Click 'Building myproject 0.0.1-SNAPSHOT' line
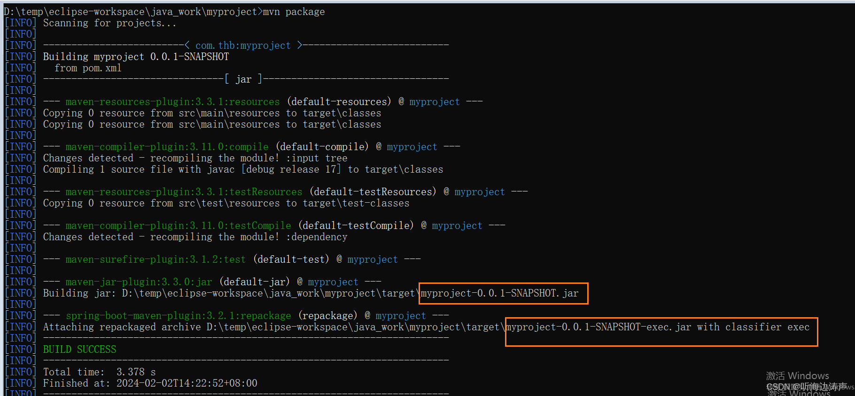The image size is (855, 396). click(136, 57)
